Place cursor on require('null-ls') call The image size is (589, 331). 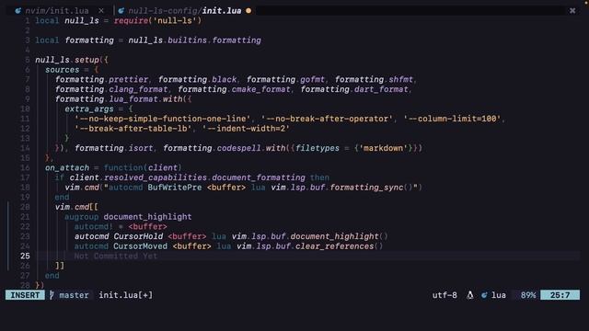point(157,20)
